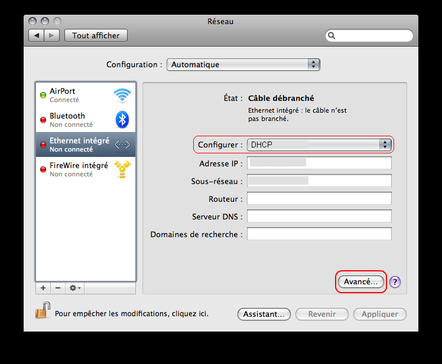The height and width of the screenshot is (364, 442).
Task: Click the Tout afficher button
Action: [x=96, y=35]
